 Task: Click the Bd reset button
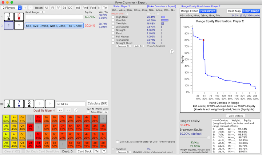(x=64, y=8)
